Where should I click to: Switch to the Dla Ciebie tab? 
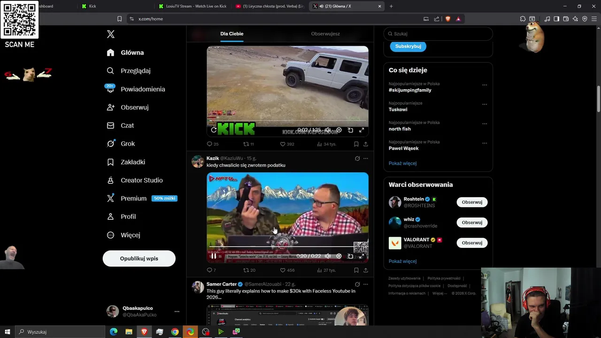click(x=232, y=34)
